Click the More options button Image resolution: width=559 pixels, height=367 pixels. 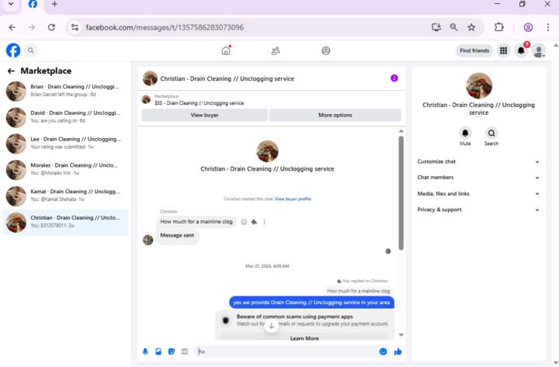pos(335,115)
